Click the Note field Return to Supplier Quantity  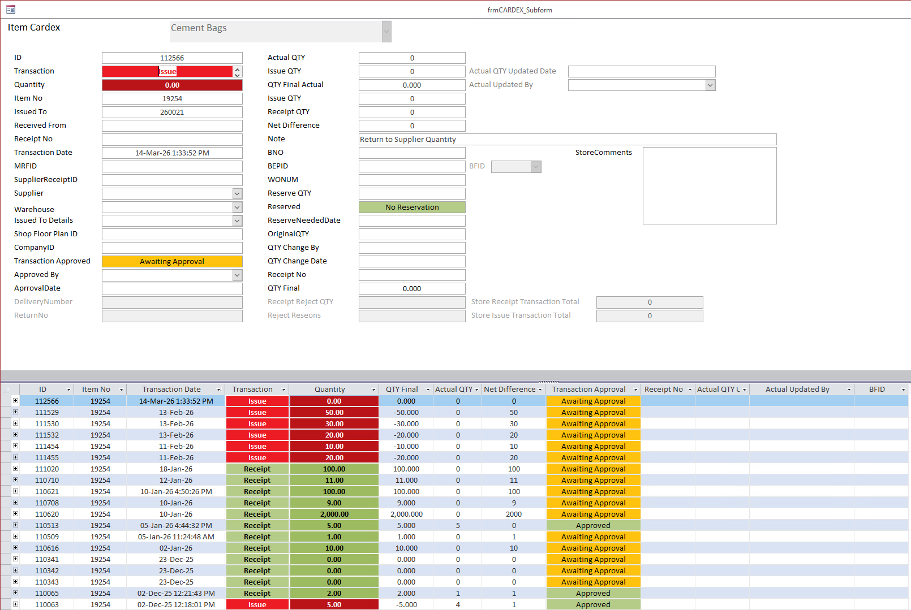coord(568,139)
